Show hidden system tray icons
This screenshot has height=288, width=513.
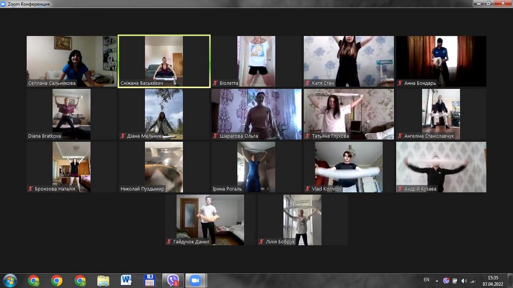437,281
